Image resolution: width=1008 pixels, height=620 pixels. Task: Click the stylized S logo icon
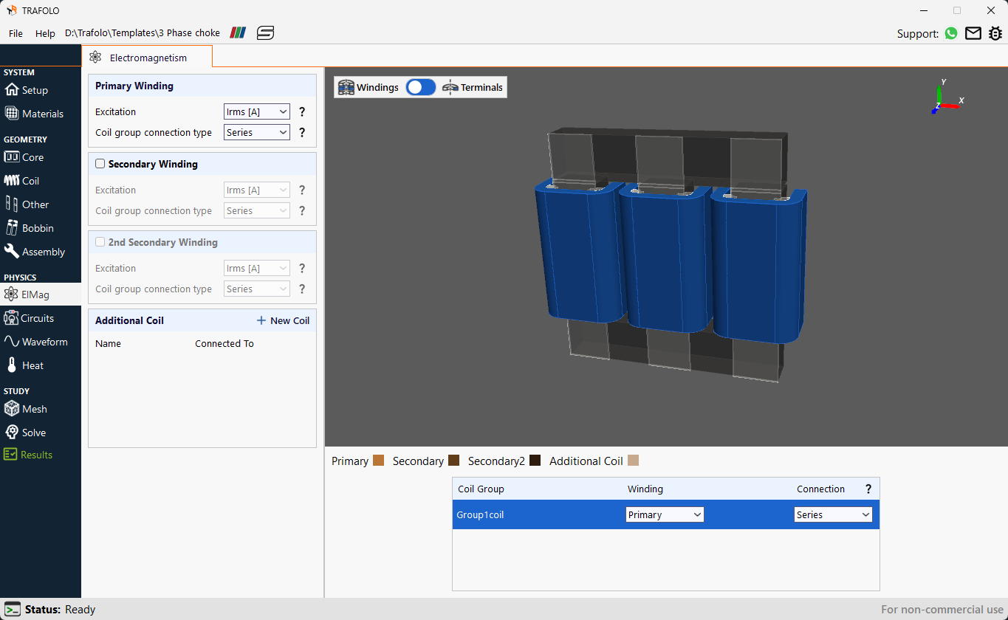click(x=265, y=33)
